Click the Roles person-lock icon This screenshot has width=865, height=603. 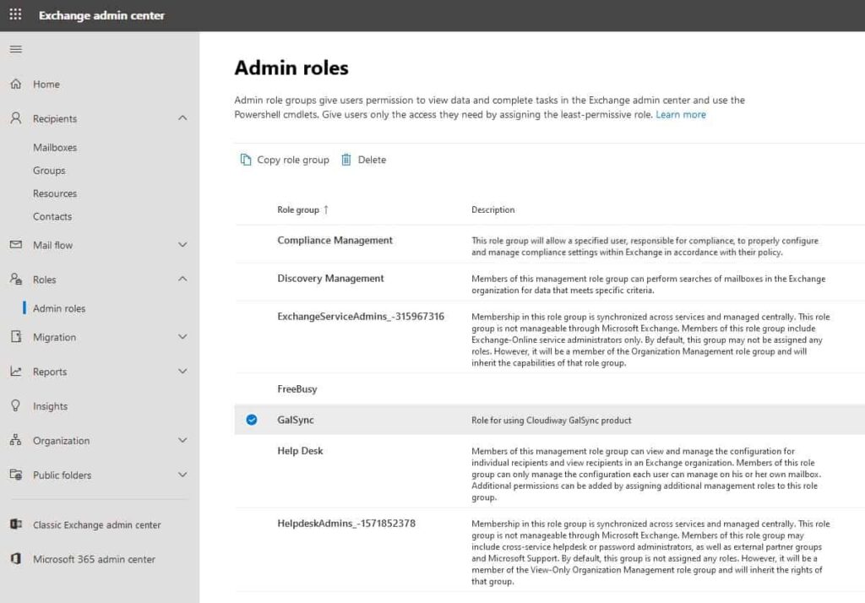16,279
